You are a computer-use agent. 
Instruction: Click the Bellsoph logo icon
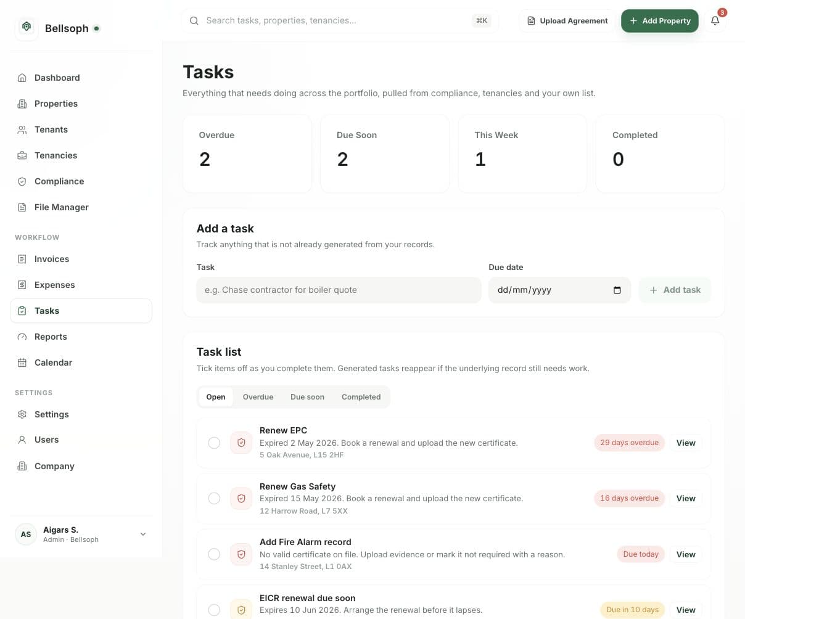click(x=27, y=27)
